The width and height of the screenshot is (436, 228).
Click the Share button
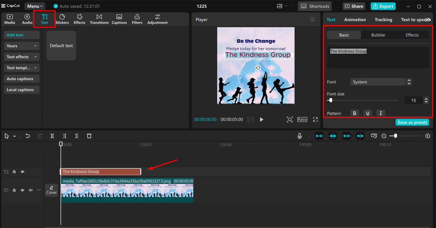354,6
